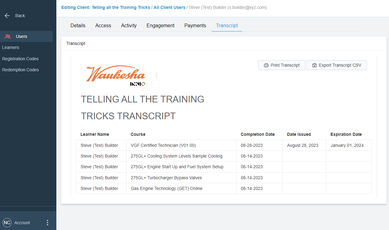The width and height of the screenshot is (389, 230).
Task: Select the Engagement tab
Action: [x=161, y=26]
